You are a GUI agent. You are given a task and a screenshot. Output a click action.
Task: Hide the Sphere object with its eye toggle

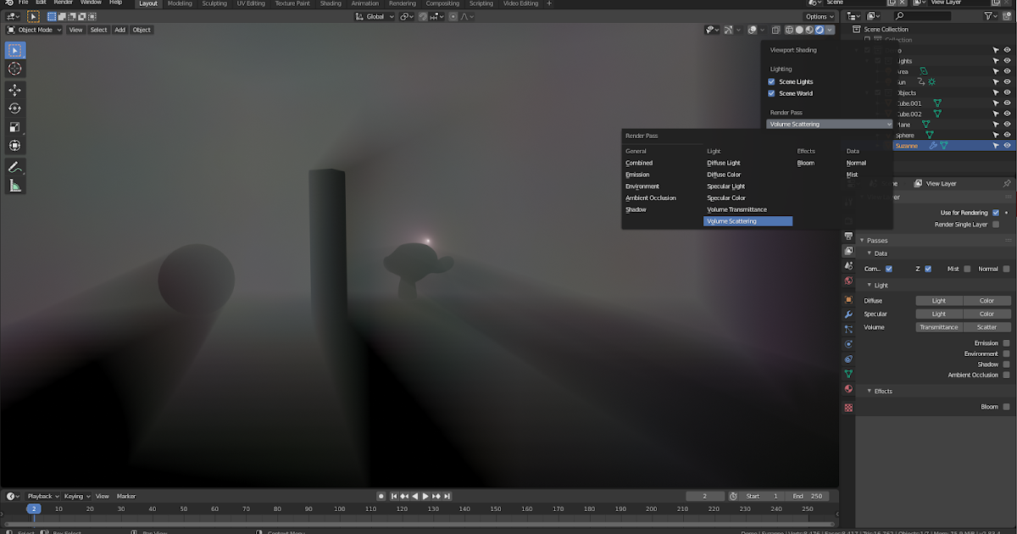tap(1007, 135)
